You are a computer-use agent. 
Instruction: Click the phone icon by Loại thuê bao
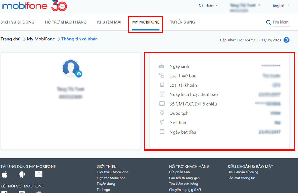pos(161,75)
